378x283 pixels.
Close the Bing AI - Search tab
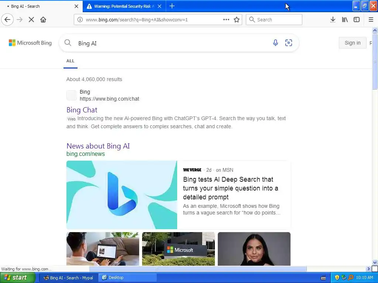tap(76, 6)
